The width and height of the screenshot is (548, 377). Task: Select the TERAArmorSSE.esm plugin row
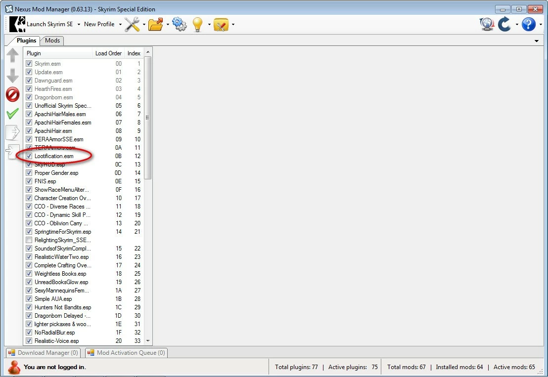click(84, 139)
